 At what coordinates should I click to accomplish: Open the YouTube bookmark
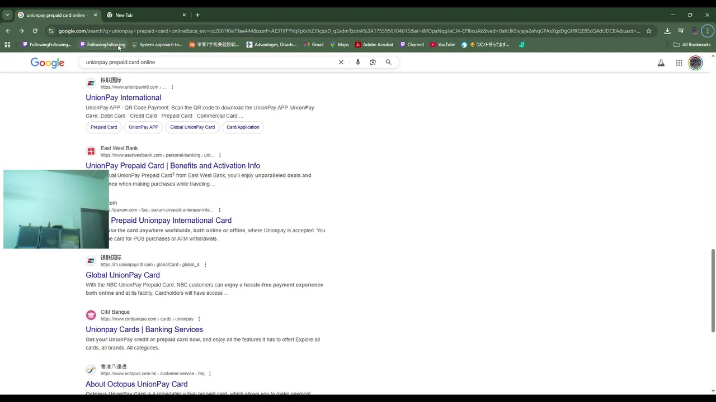point(442,45)
